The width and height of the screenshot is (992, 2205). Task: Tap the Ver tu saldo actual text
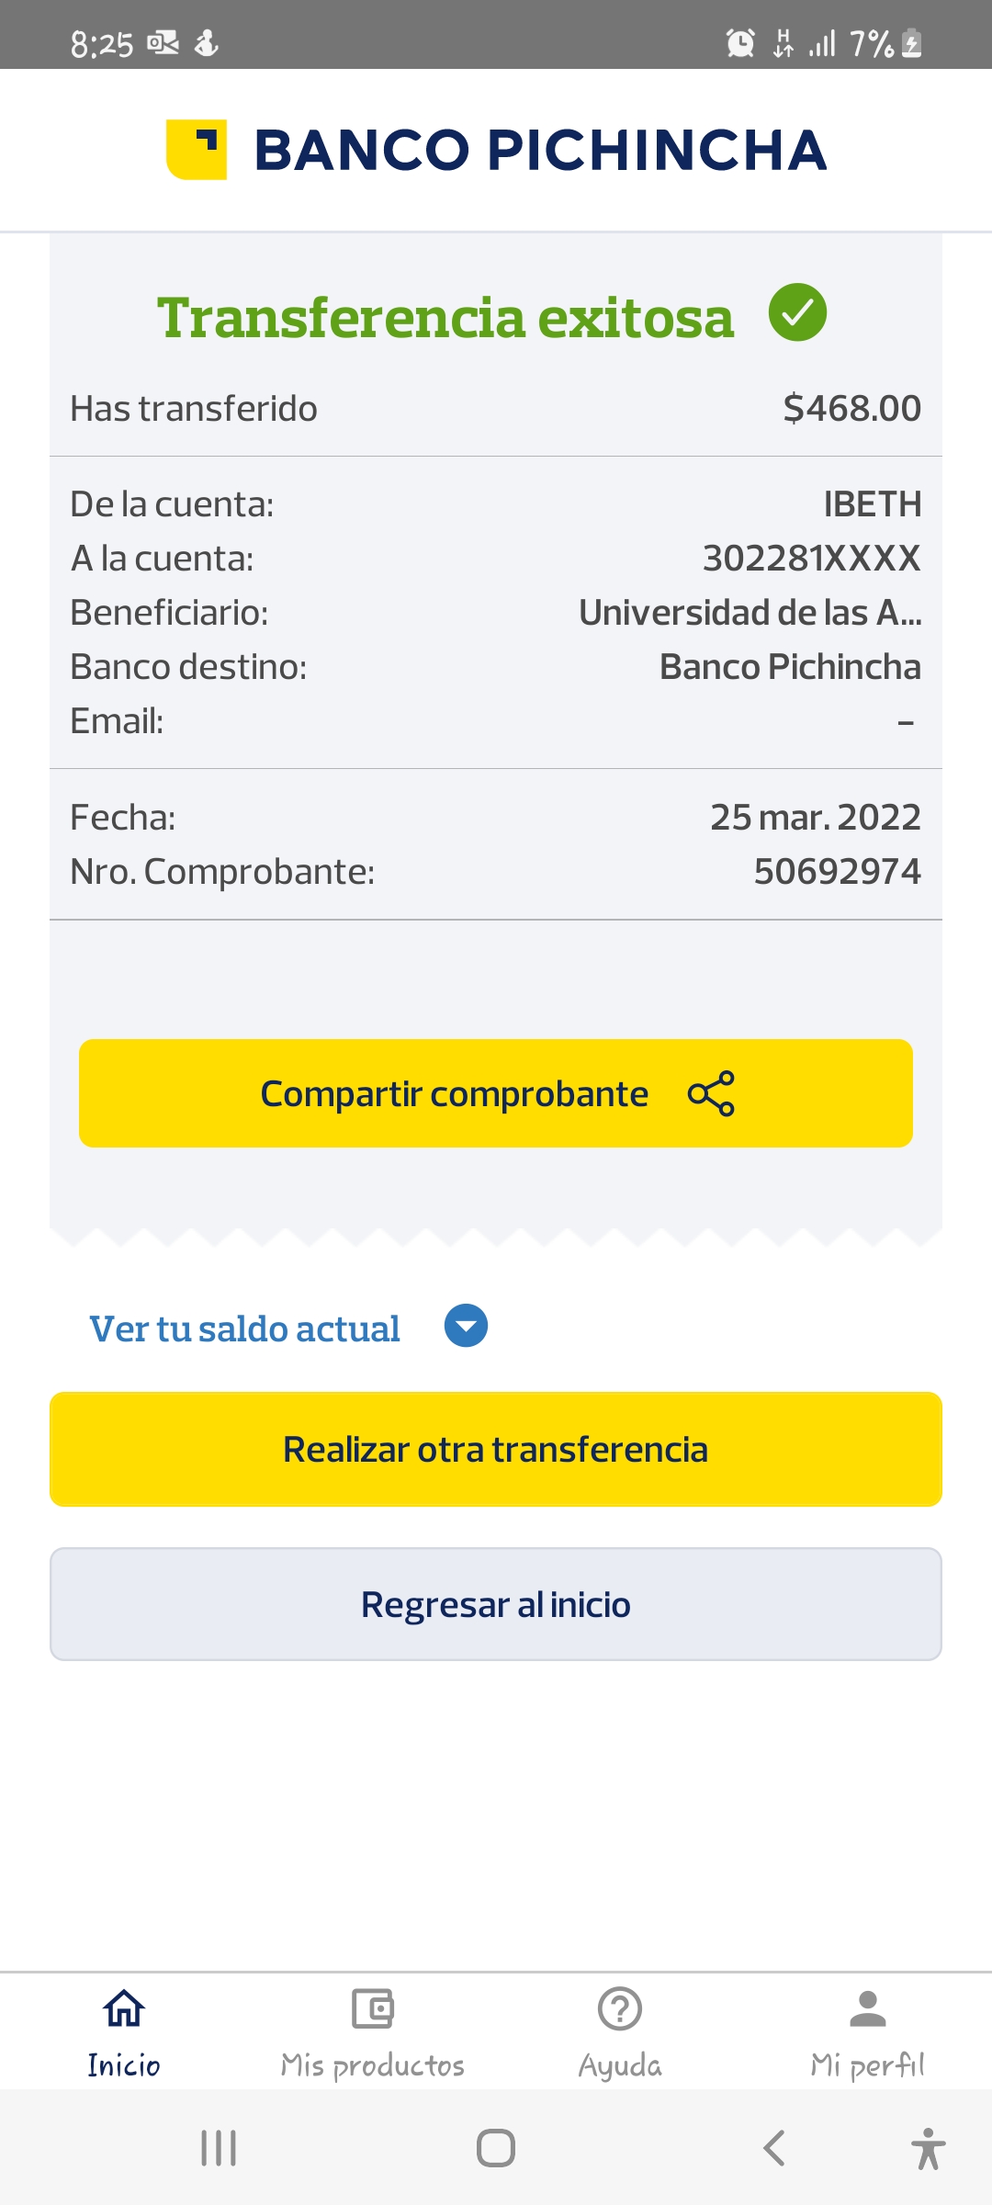tap(244, 1329)
